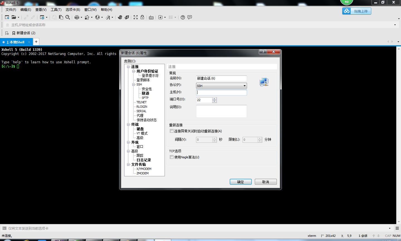Open the 选项卡(B) menu
Screen dimensions: 401x241
pos(73,10)
